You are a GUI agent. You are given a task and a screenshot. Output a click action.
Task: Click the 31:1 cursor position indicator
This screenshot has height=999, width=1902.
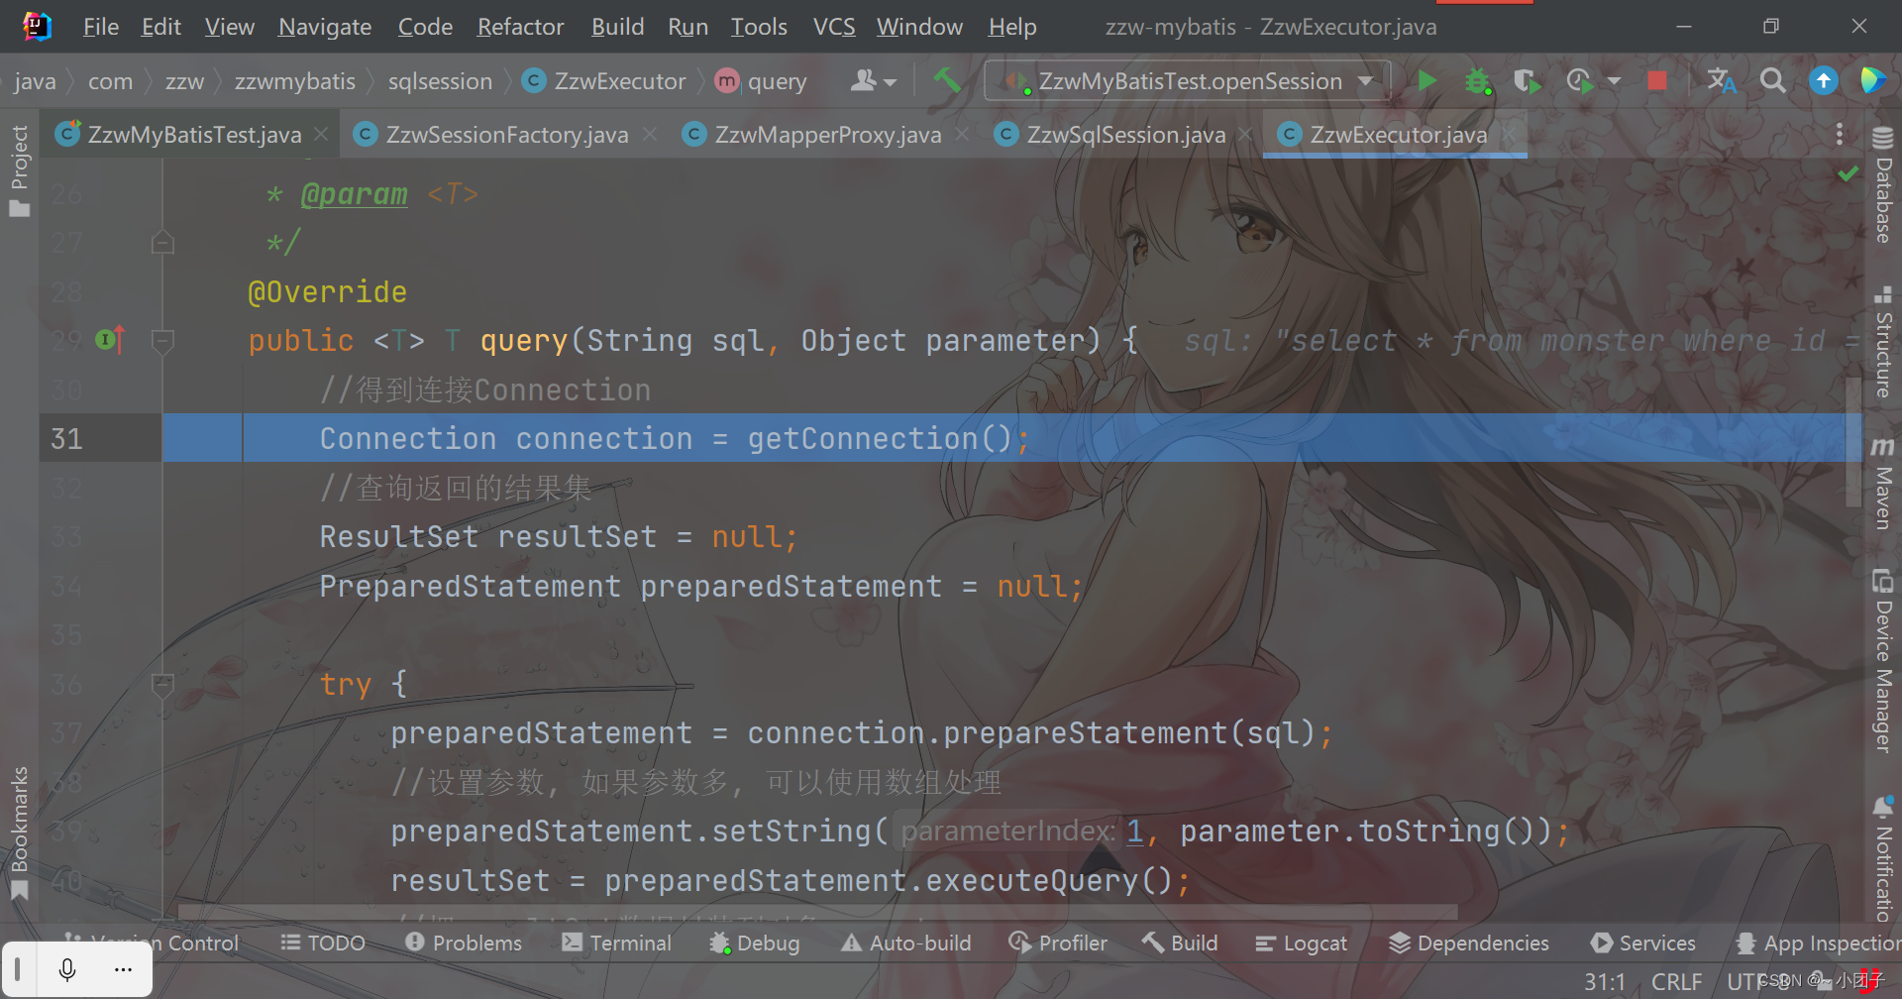[x=1605, y=981]
